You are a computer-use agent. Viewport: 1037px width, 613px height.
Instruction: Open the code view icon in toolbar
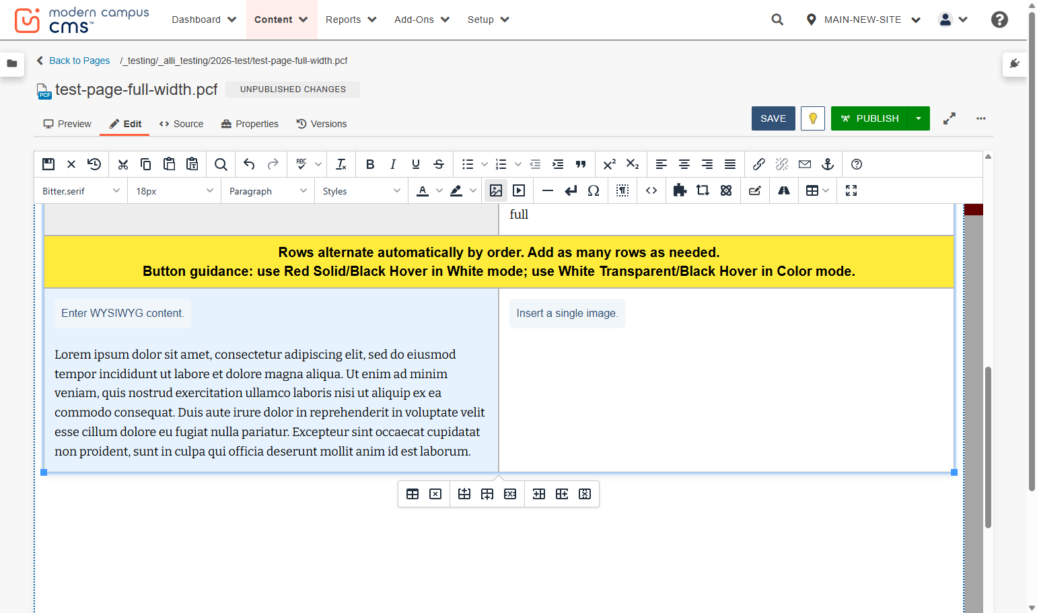tap(651, 190)
